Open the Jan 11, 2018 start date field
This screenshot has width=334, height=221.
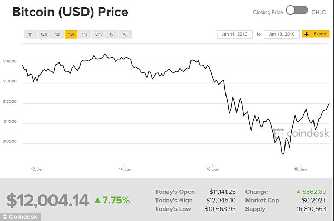(x=235, y=35)
